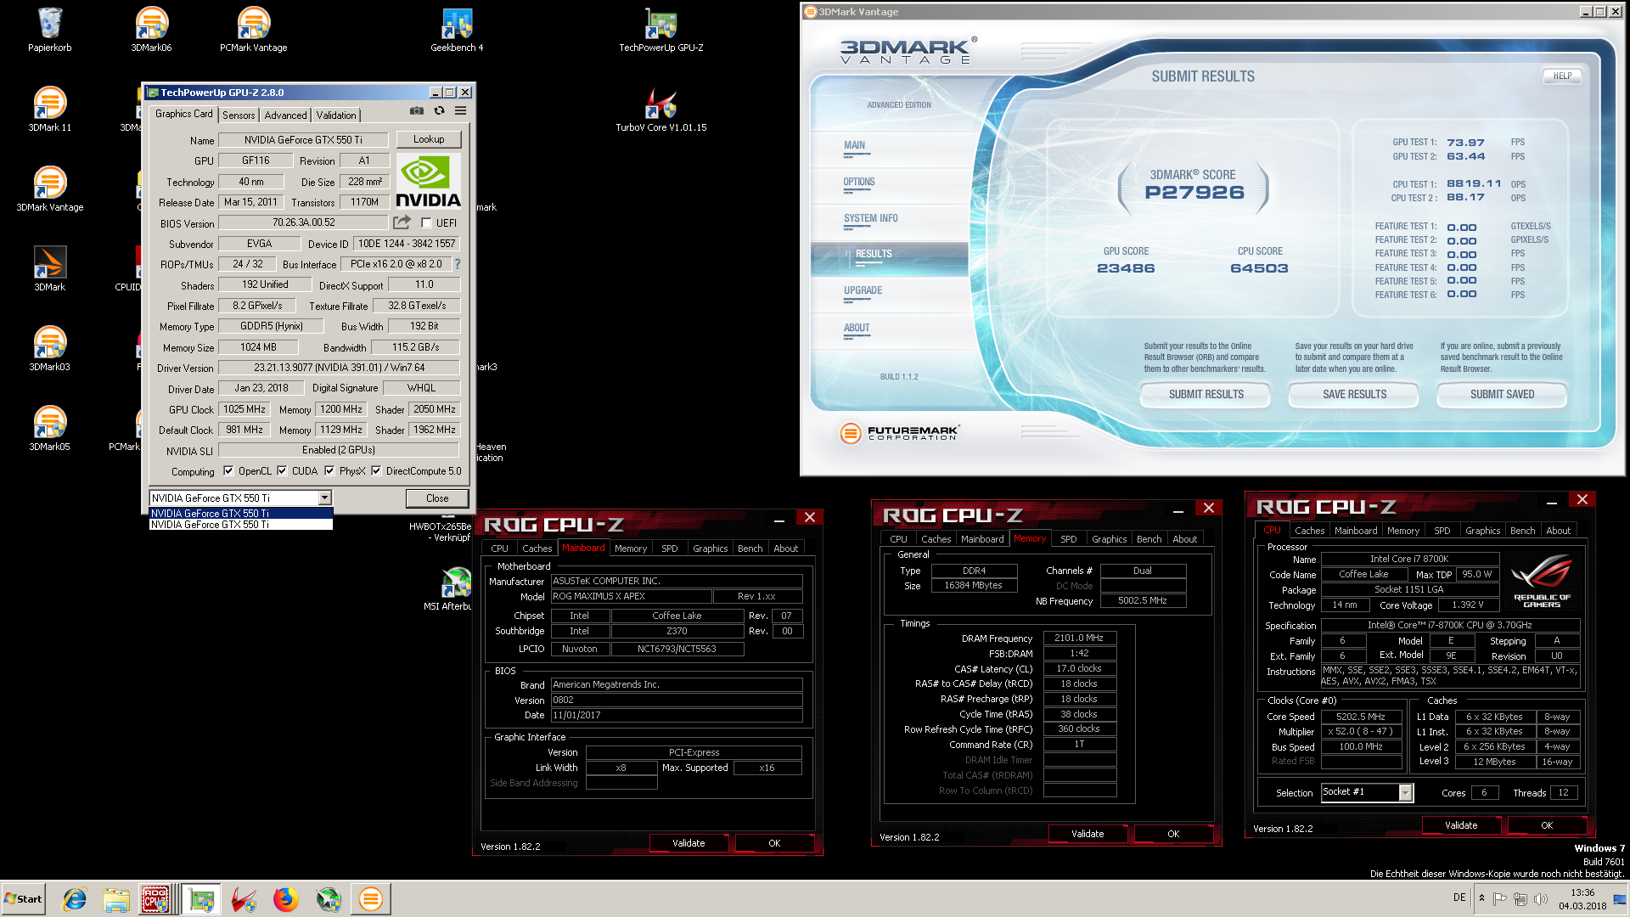Open the 3DMark05 desktop shortcut
The image size is (1630, 917).
pos(49,429)
